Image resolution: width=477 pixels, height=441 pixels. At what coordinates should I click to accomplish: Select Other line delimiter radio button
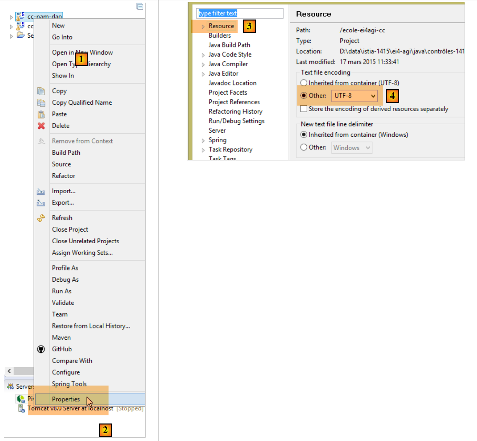304,148
